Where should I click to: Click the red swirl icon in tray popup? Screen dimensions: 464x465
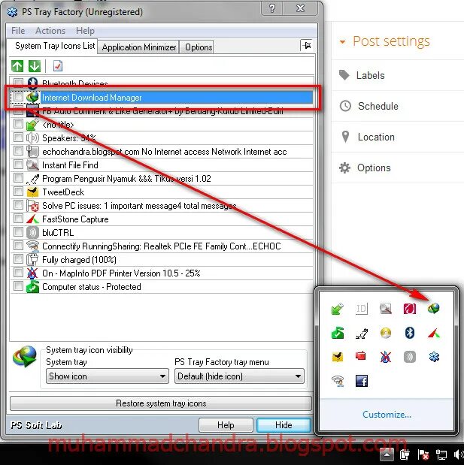point(410,309)
